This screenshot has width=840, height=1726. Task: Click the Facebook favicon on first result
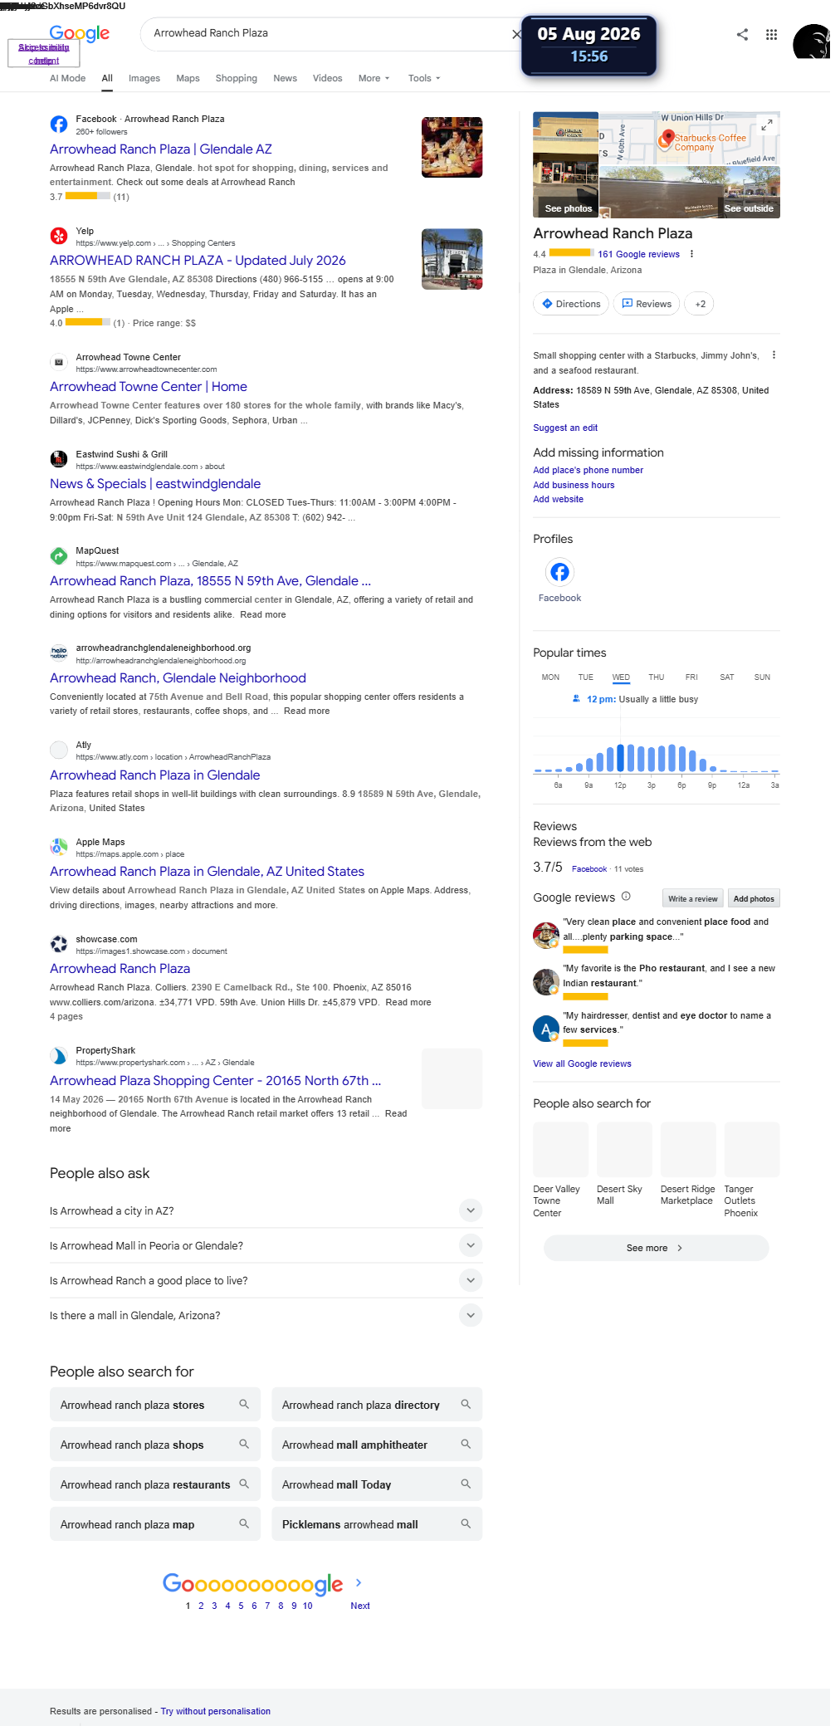tap(59, 124)
